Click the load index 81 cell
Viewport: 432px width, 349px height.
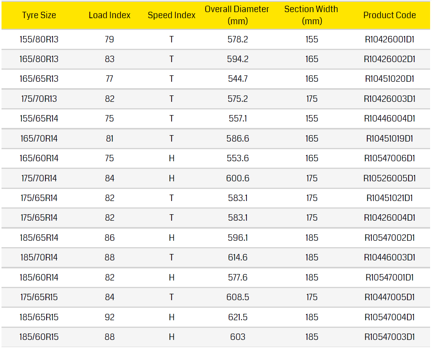pos(109,139)
